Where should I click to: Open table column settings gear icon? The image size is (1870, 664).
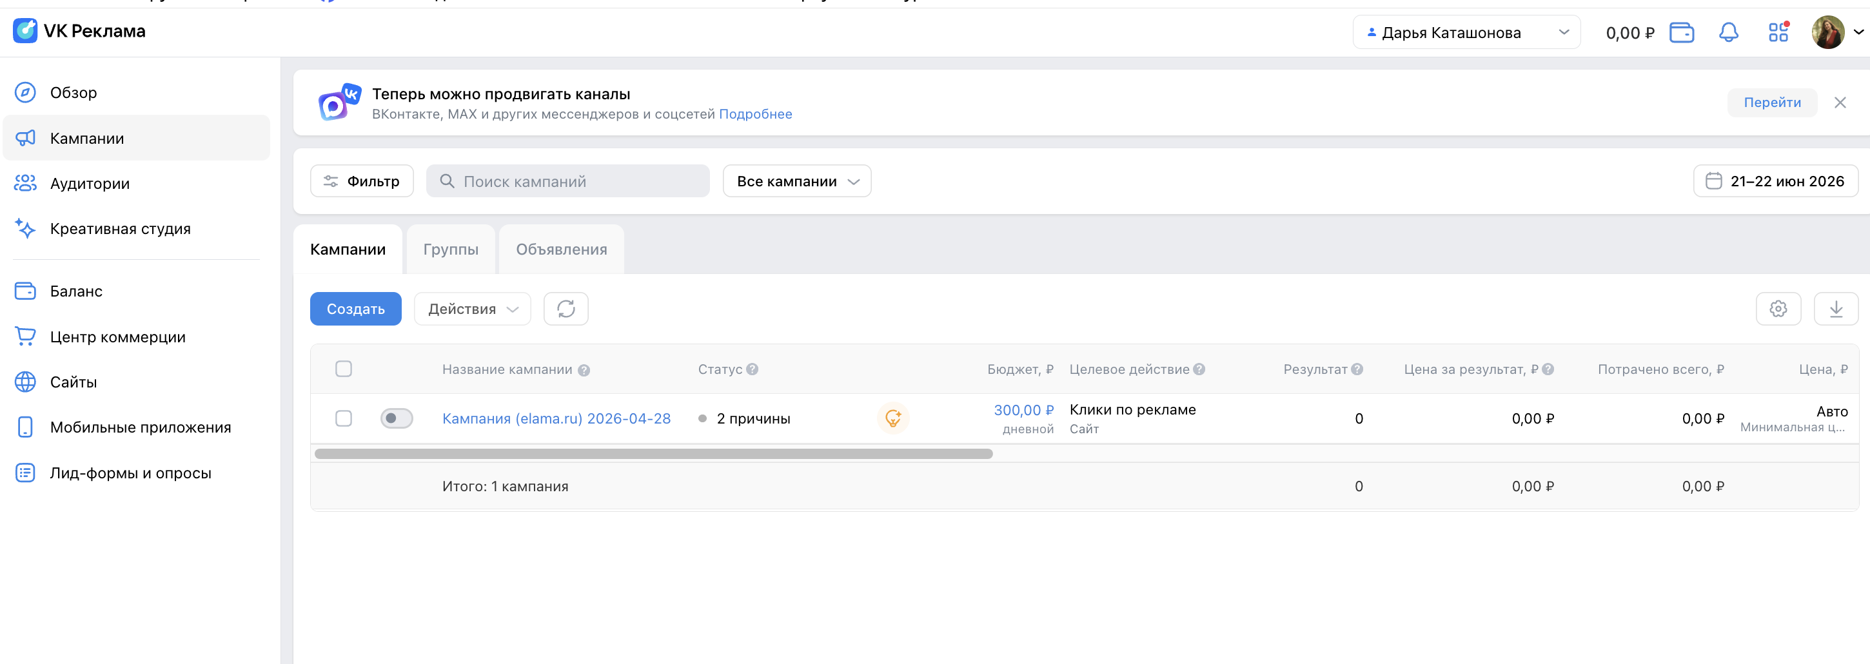pyautogui.click(x=1778, y=309)
